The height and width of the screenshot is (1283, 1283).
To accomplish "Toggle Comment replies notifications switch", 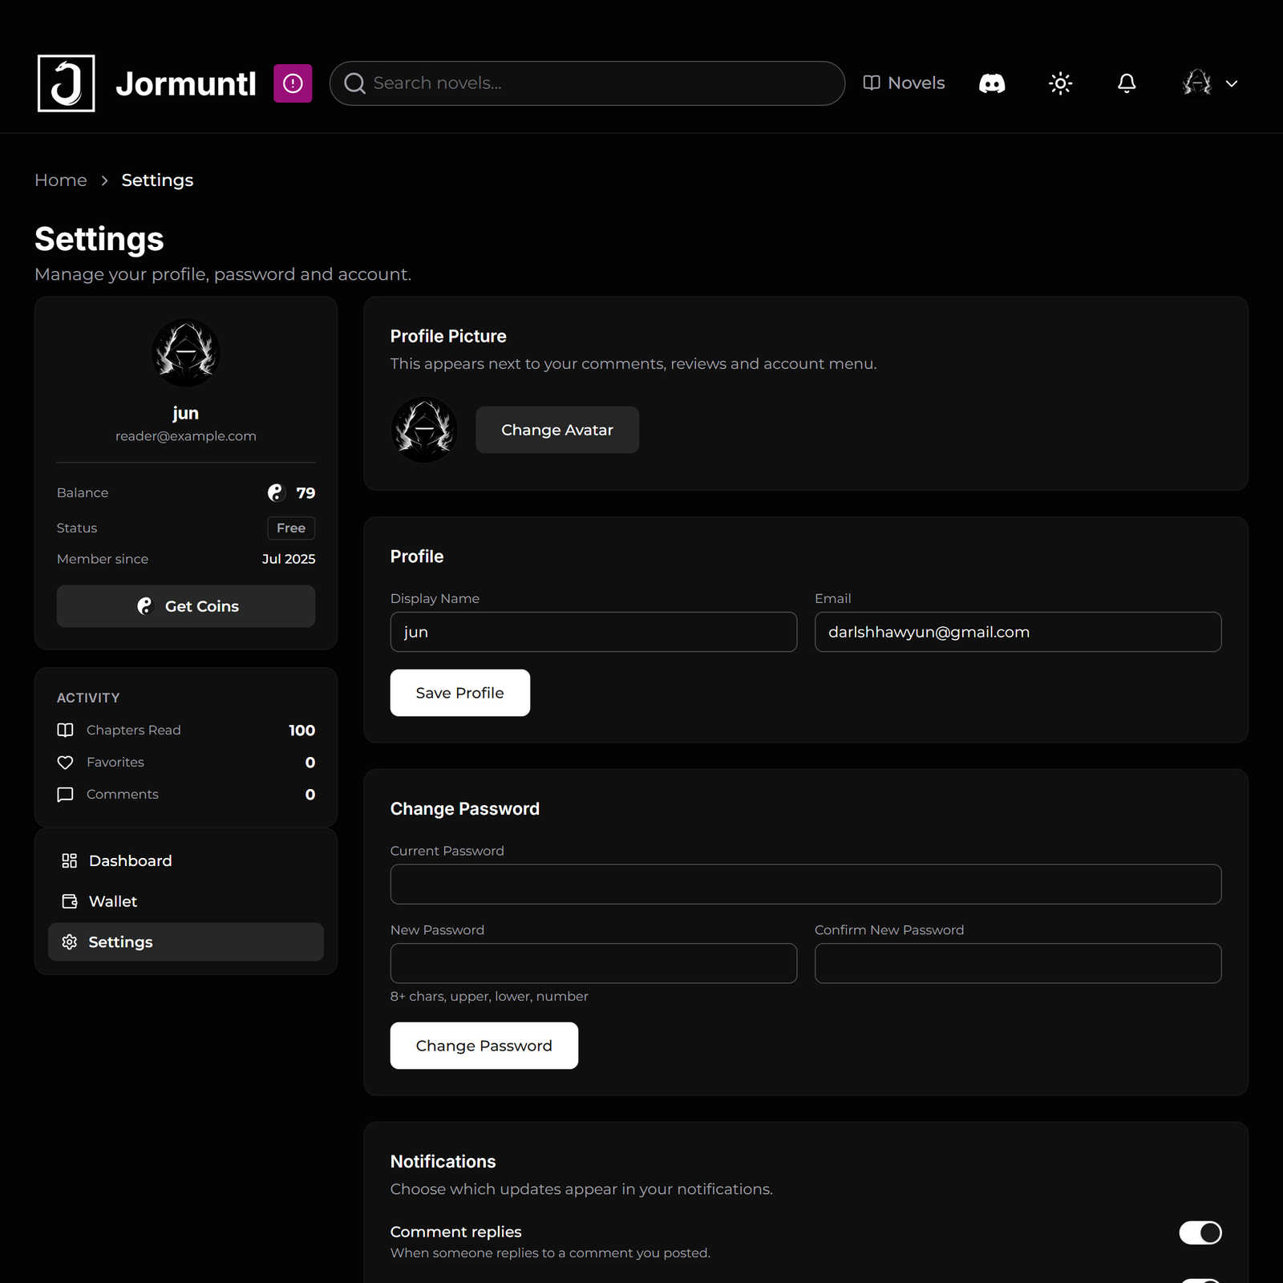I will click(1200, 1232).
